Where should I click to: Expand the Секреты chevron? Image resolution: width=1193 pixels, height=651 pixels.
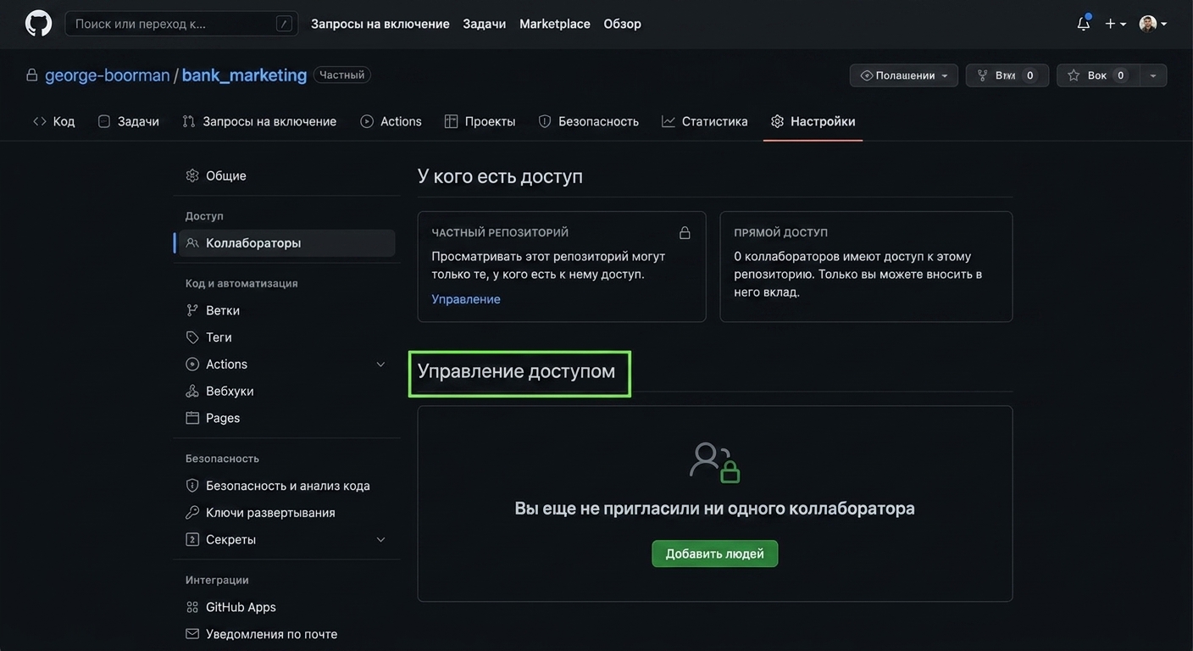click(380, 540)
